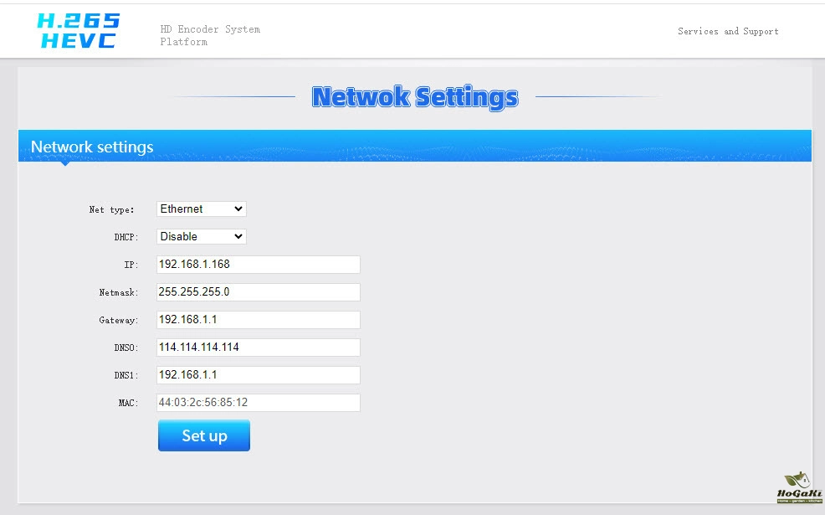
Task: Click the HD Encoder System Platform text
Action: coord(209,35)
